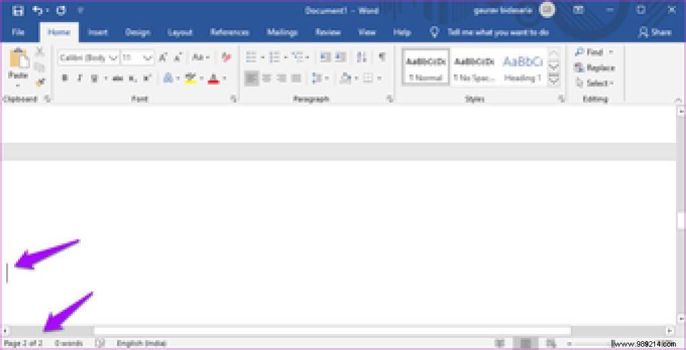
Task: Open the Font dialog launcher
Action: pyautogui.click(x=234, y=100)
